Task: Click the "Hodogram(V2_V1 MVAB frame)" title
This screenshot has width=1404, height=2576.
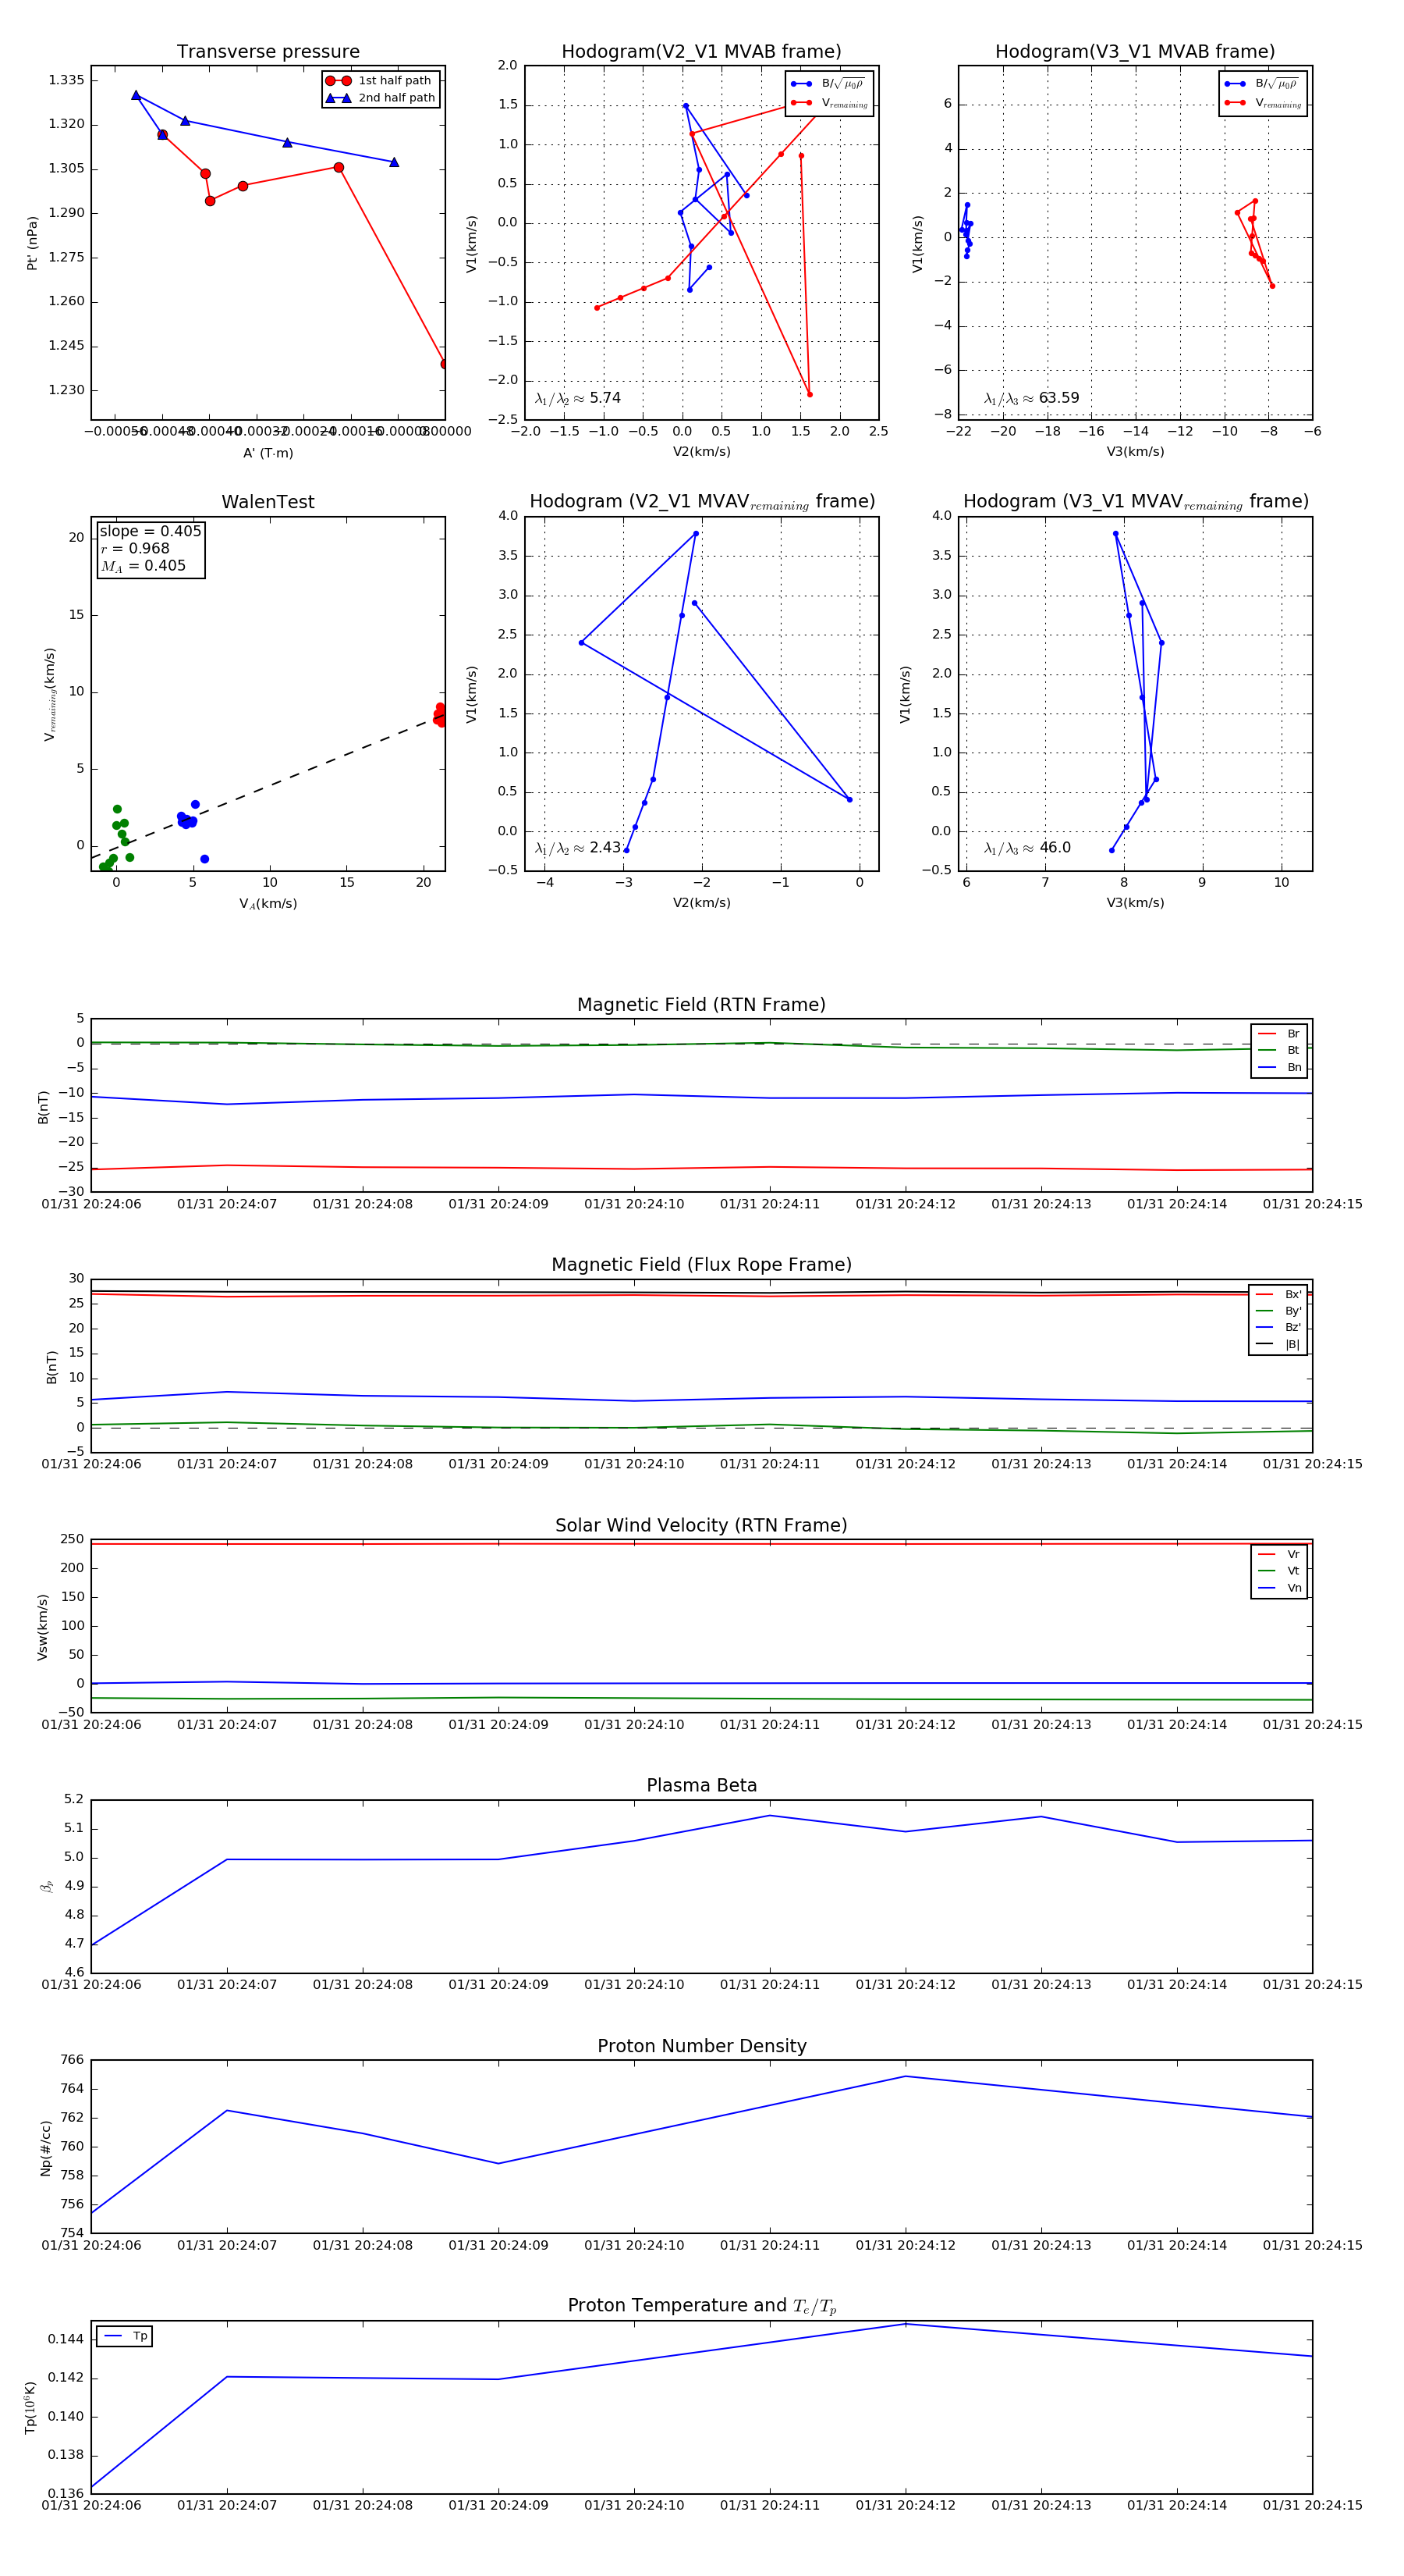Action: 701,52
